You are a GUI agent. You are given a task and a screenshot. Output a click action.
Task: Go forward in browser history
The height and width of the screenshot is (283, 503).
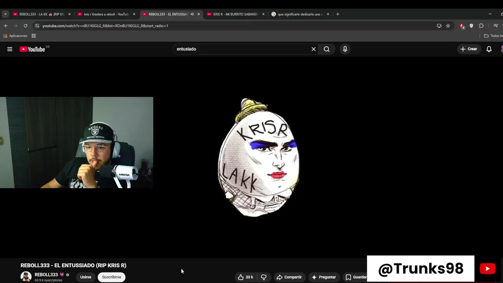coord(16,26)
